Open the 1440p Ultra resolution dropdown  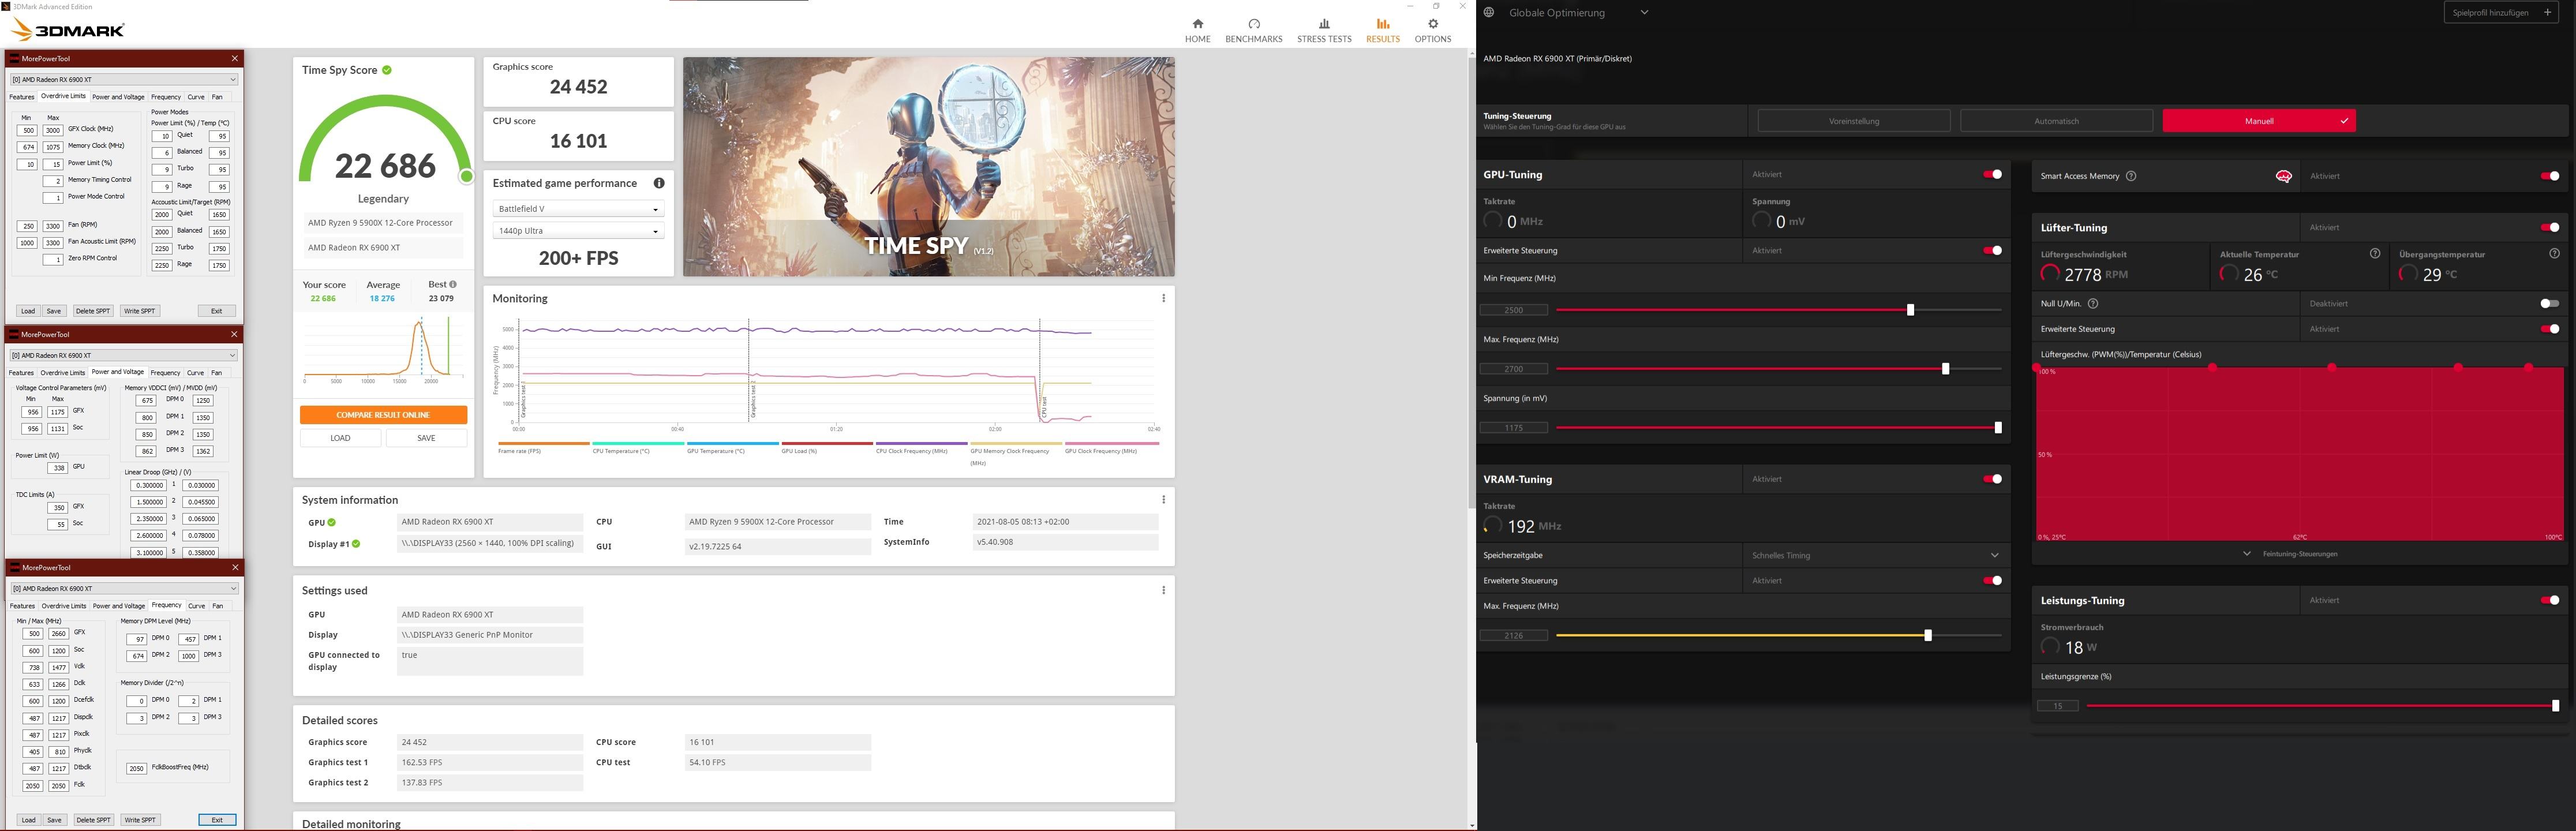click(578, 231)
